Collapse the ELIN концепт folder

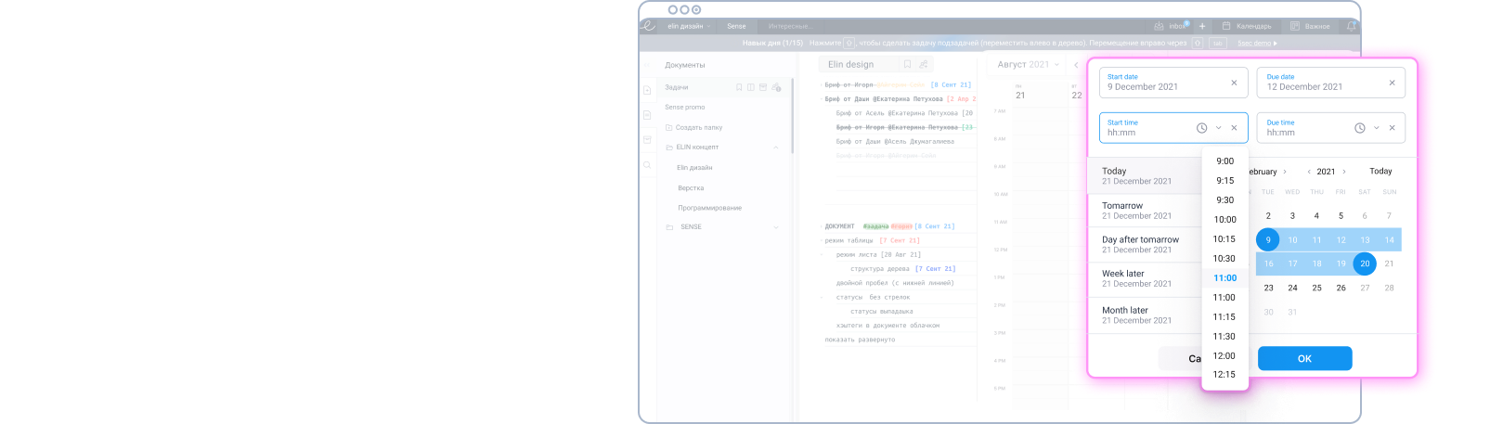(x=776, y=148)
